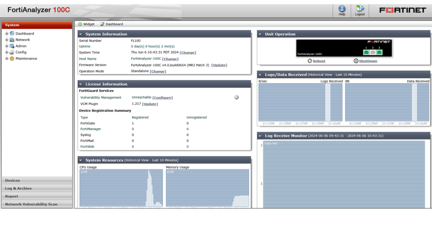Click the Logs Received graph
The height and width of the screenshot is (230, 432).
300,102
